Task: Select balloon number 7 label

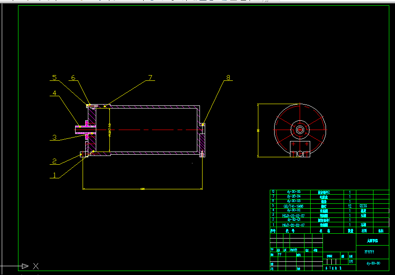Action: 150,78
